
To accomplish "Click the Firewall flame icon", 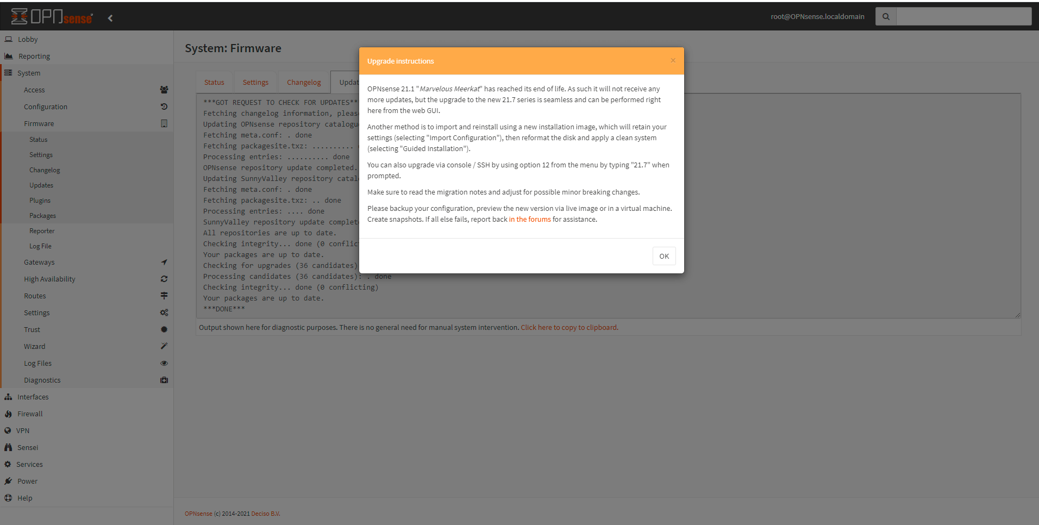I will click(x=8, y=414).
